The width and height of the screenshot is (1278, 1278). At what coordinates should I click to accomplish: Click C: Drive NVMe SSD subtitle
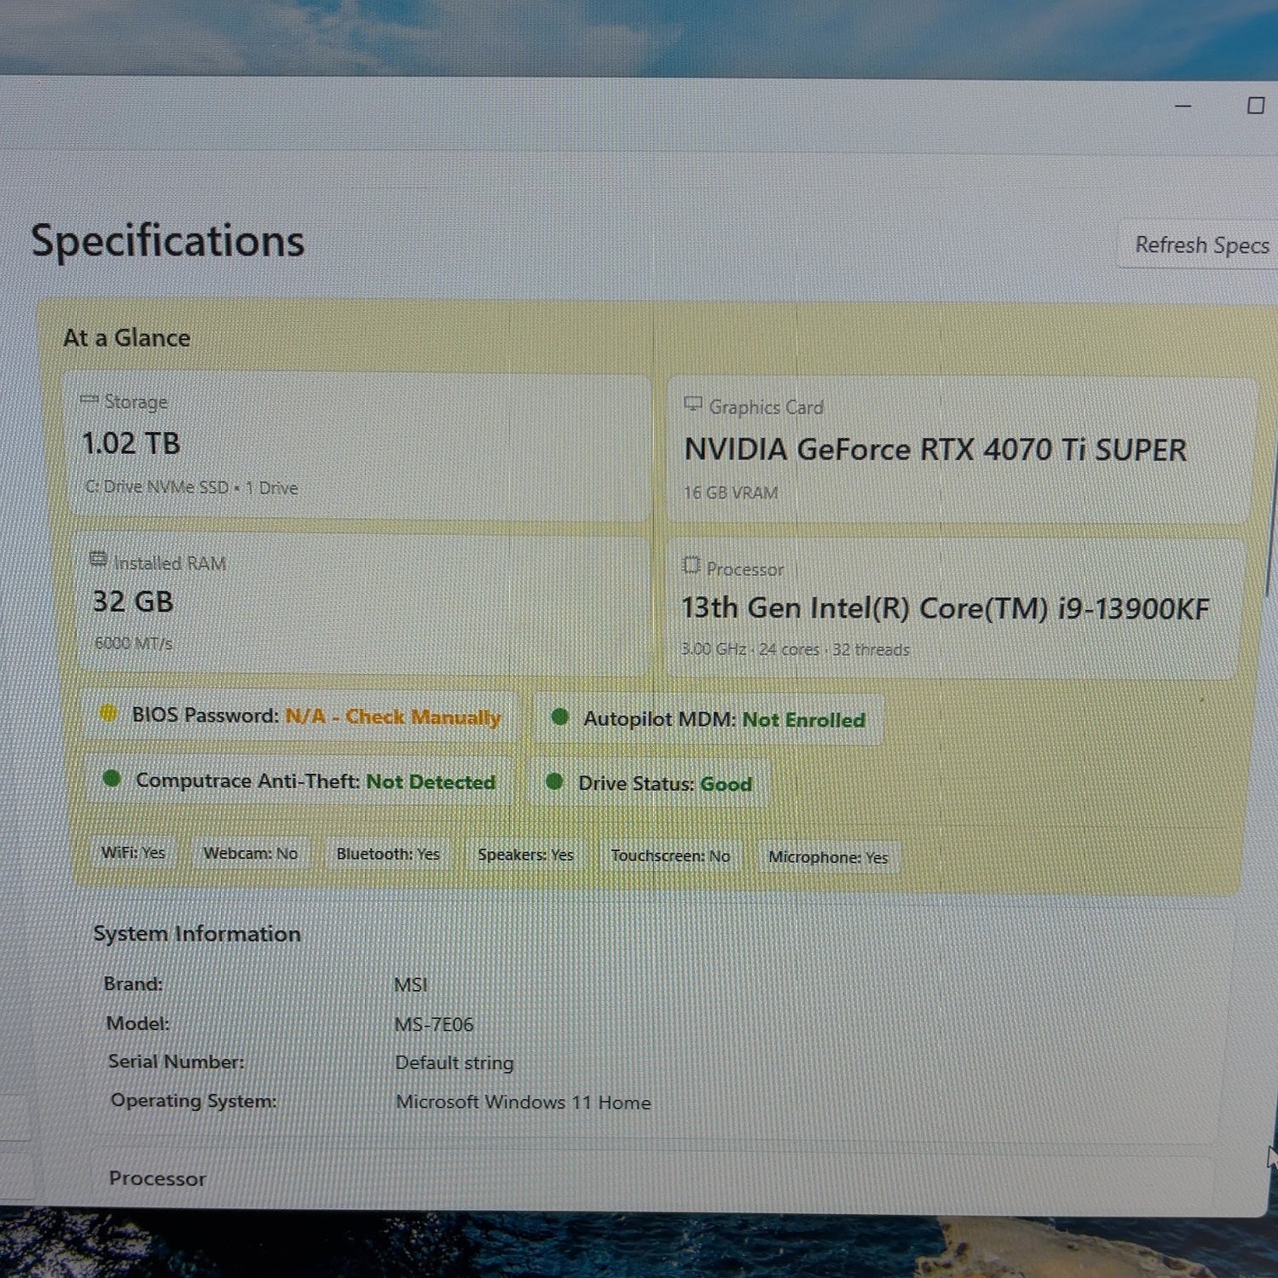point(192,487)
